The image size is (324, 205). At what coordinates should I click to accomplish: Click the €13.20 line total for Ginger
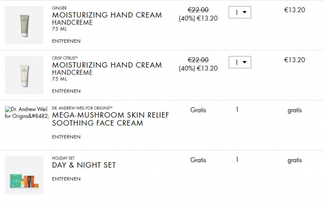pyautogui.click(x=294, y=10)
